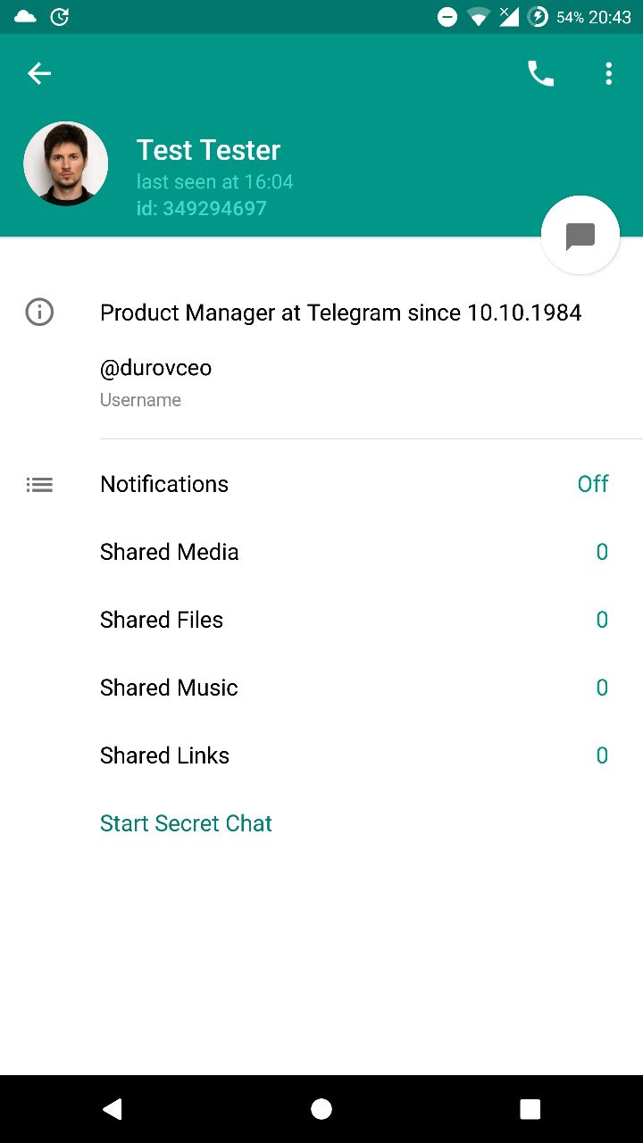Viewport: 643px width, 1143px height.
Task: Open the three-dot overflow menu
Action: 608,73
